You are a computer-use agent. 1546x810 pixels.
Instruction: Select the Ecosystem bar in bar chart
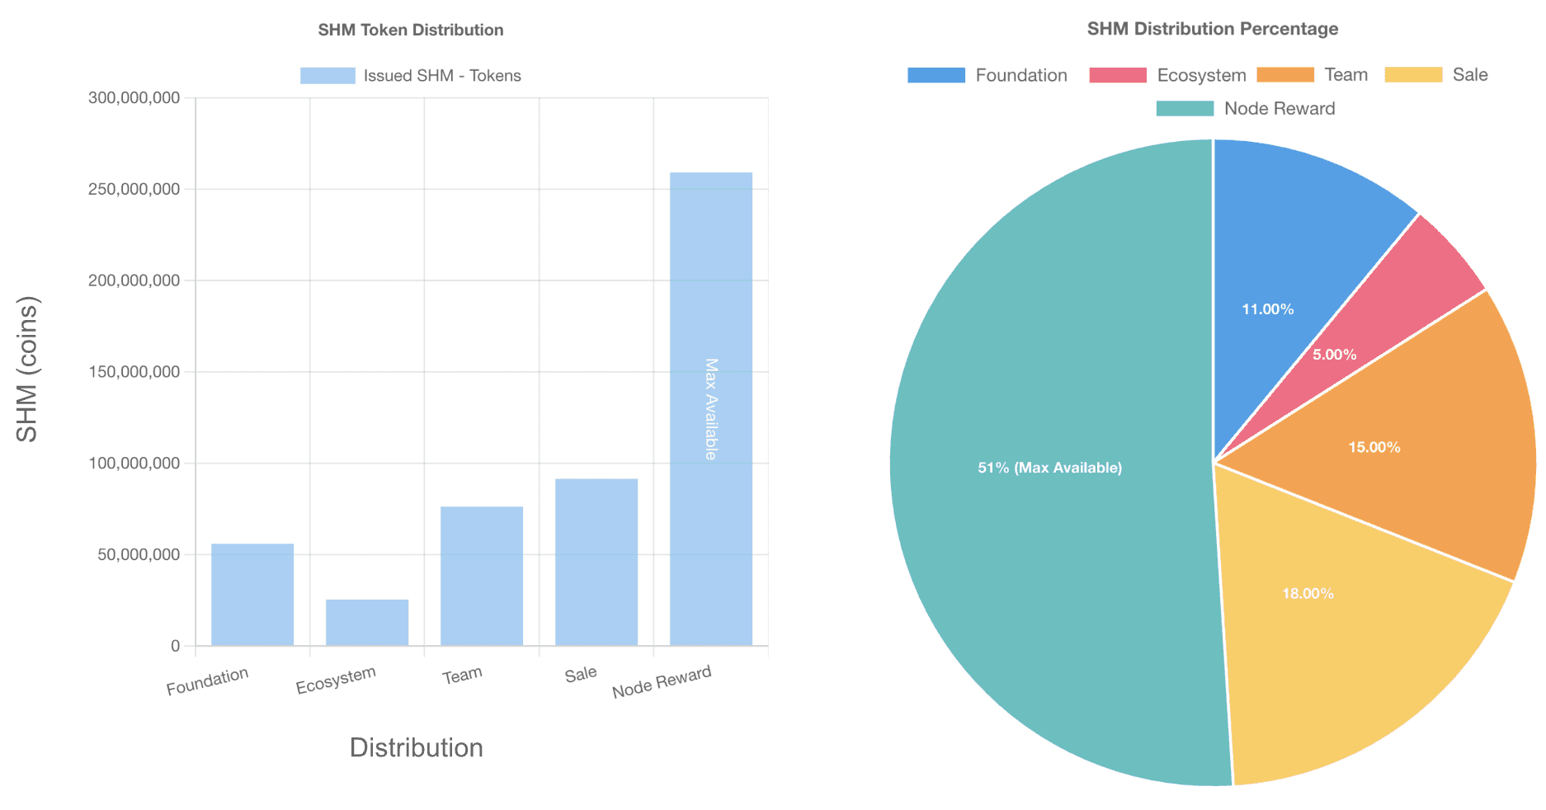coord(367,623)
